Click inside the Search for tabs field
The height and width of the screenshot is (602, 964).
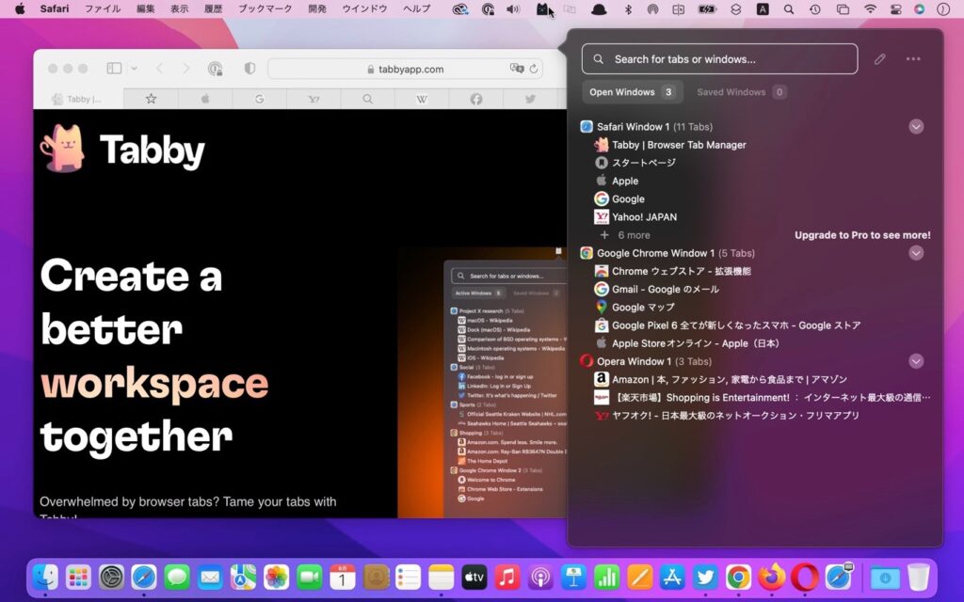pos(718,58)
